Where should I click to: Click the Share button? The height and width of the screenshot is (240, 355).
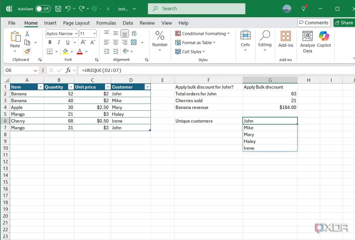point(344,23)
